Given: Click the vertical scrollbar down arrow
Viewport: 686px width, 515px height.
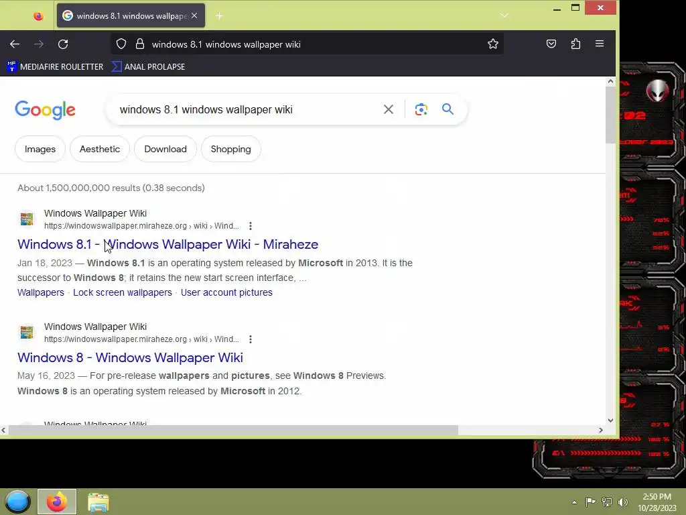Looking at the screenshot, I should click(x=611, y=420).
